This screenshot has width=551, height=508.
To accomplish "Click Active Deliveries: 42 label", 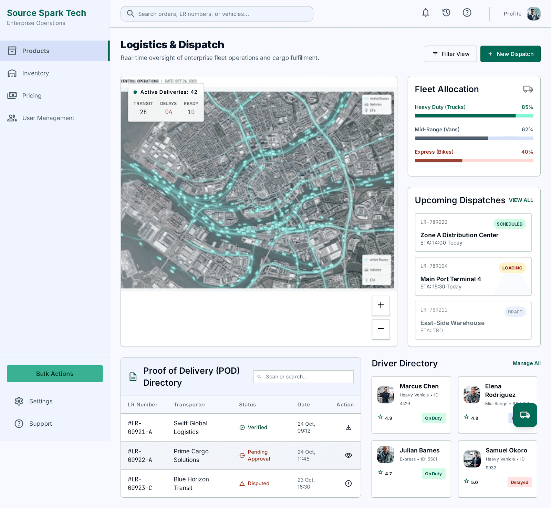I will pos(169,92).
